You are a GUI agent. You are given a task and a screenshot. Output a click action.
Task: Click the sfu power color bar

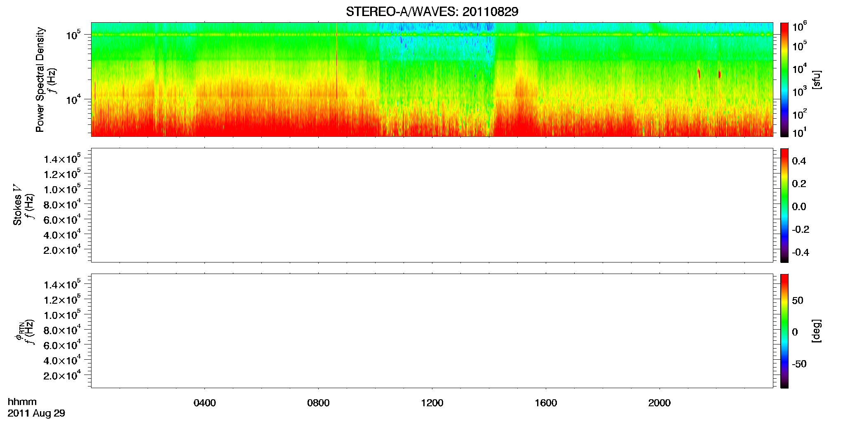784,80
